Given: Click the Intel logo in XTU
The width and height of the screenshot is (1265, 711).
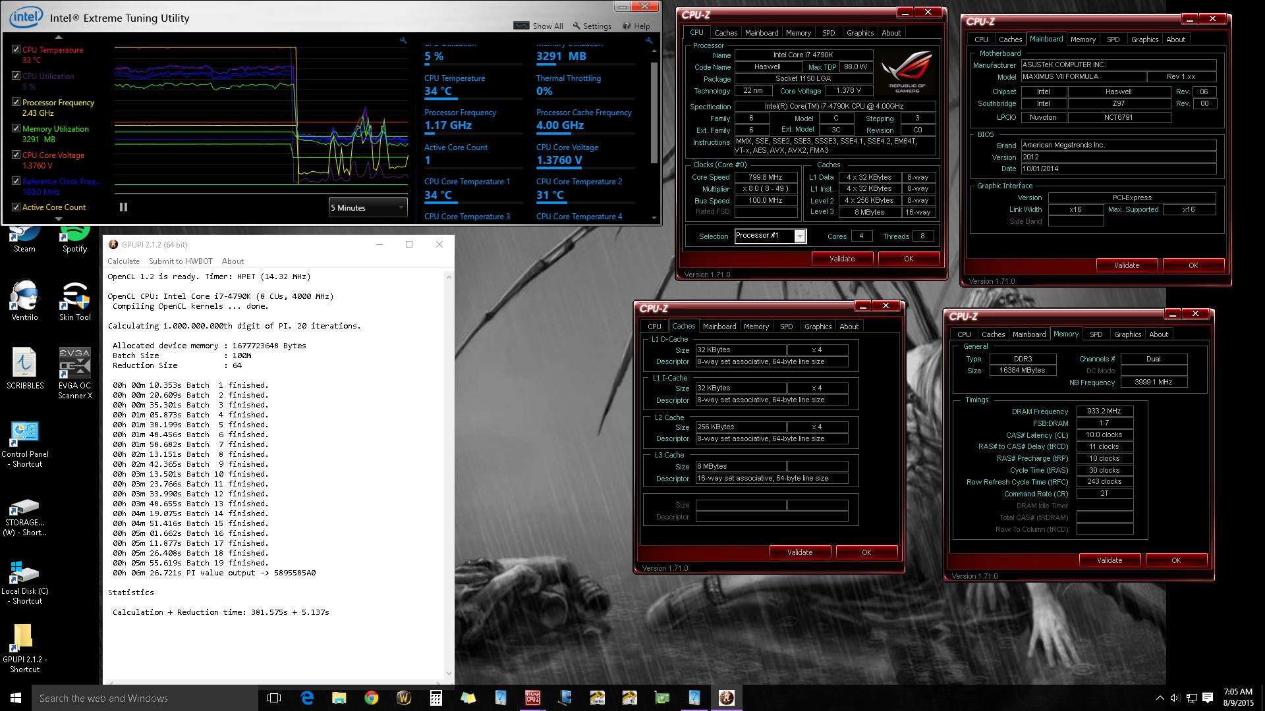Looking at the screenshot, I should point(26,16).
